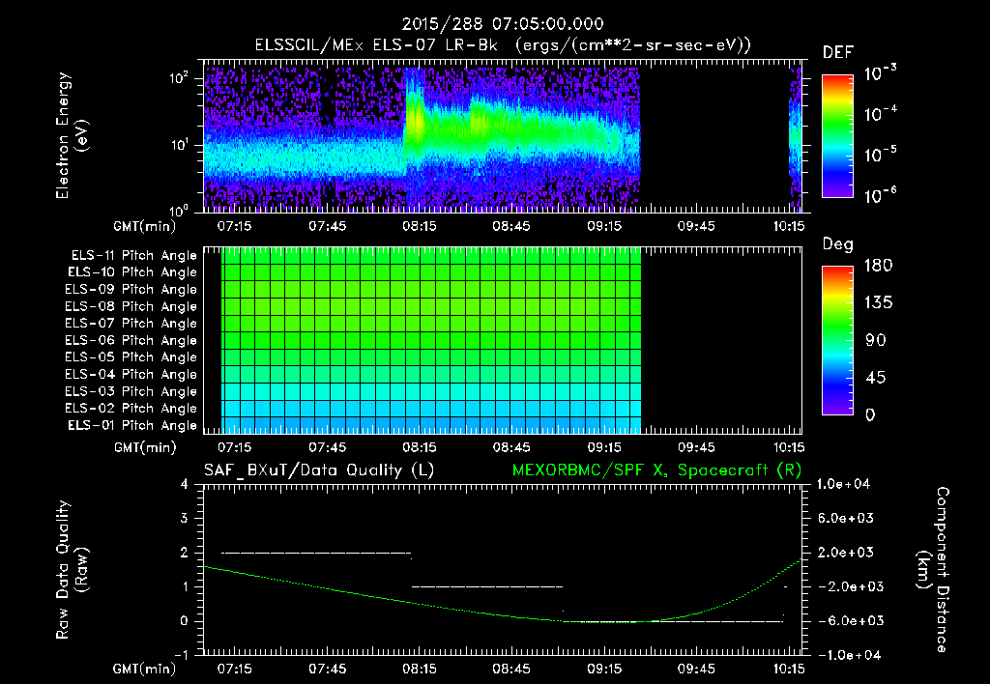Click the pitch angle grid panel
Image resolution: width=990 pixels, height=684 pixels.
pyautogui.click(x=503, y=340)
